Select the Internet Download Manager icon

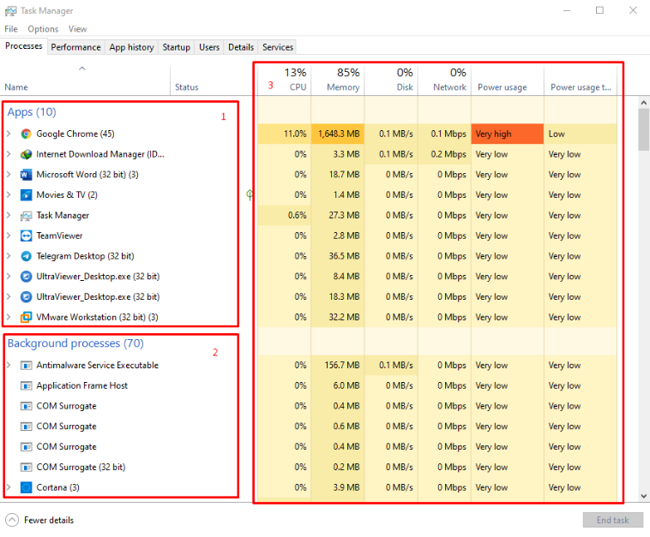27,154
